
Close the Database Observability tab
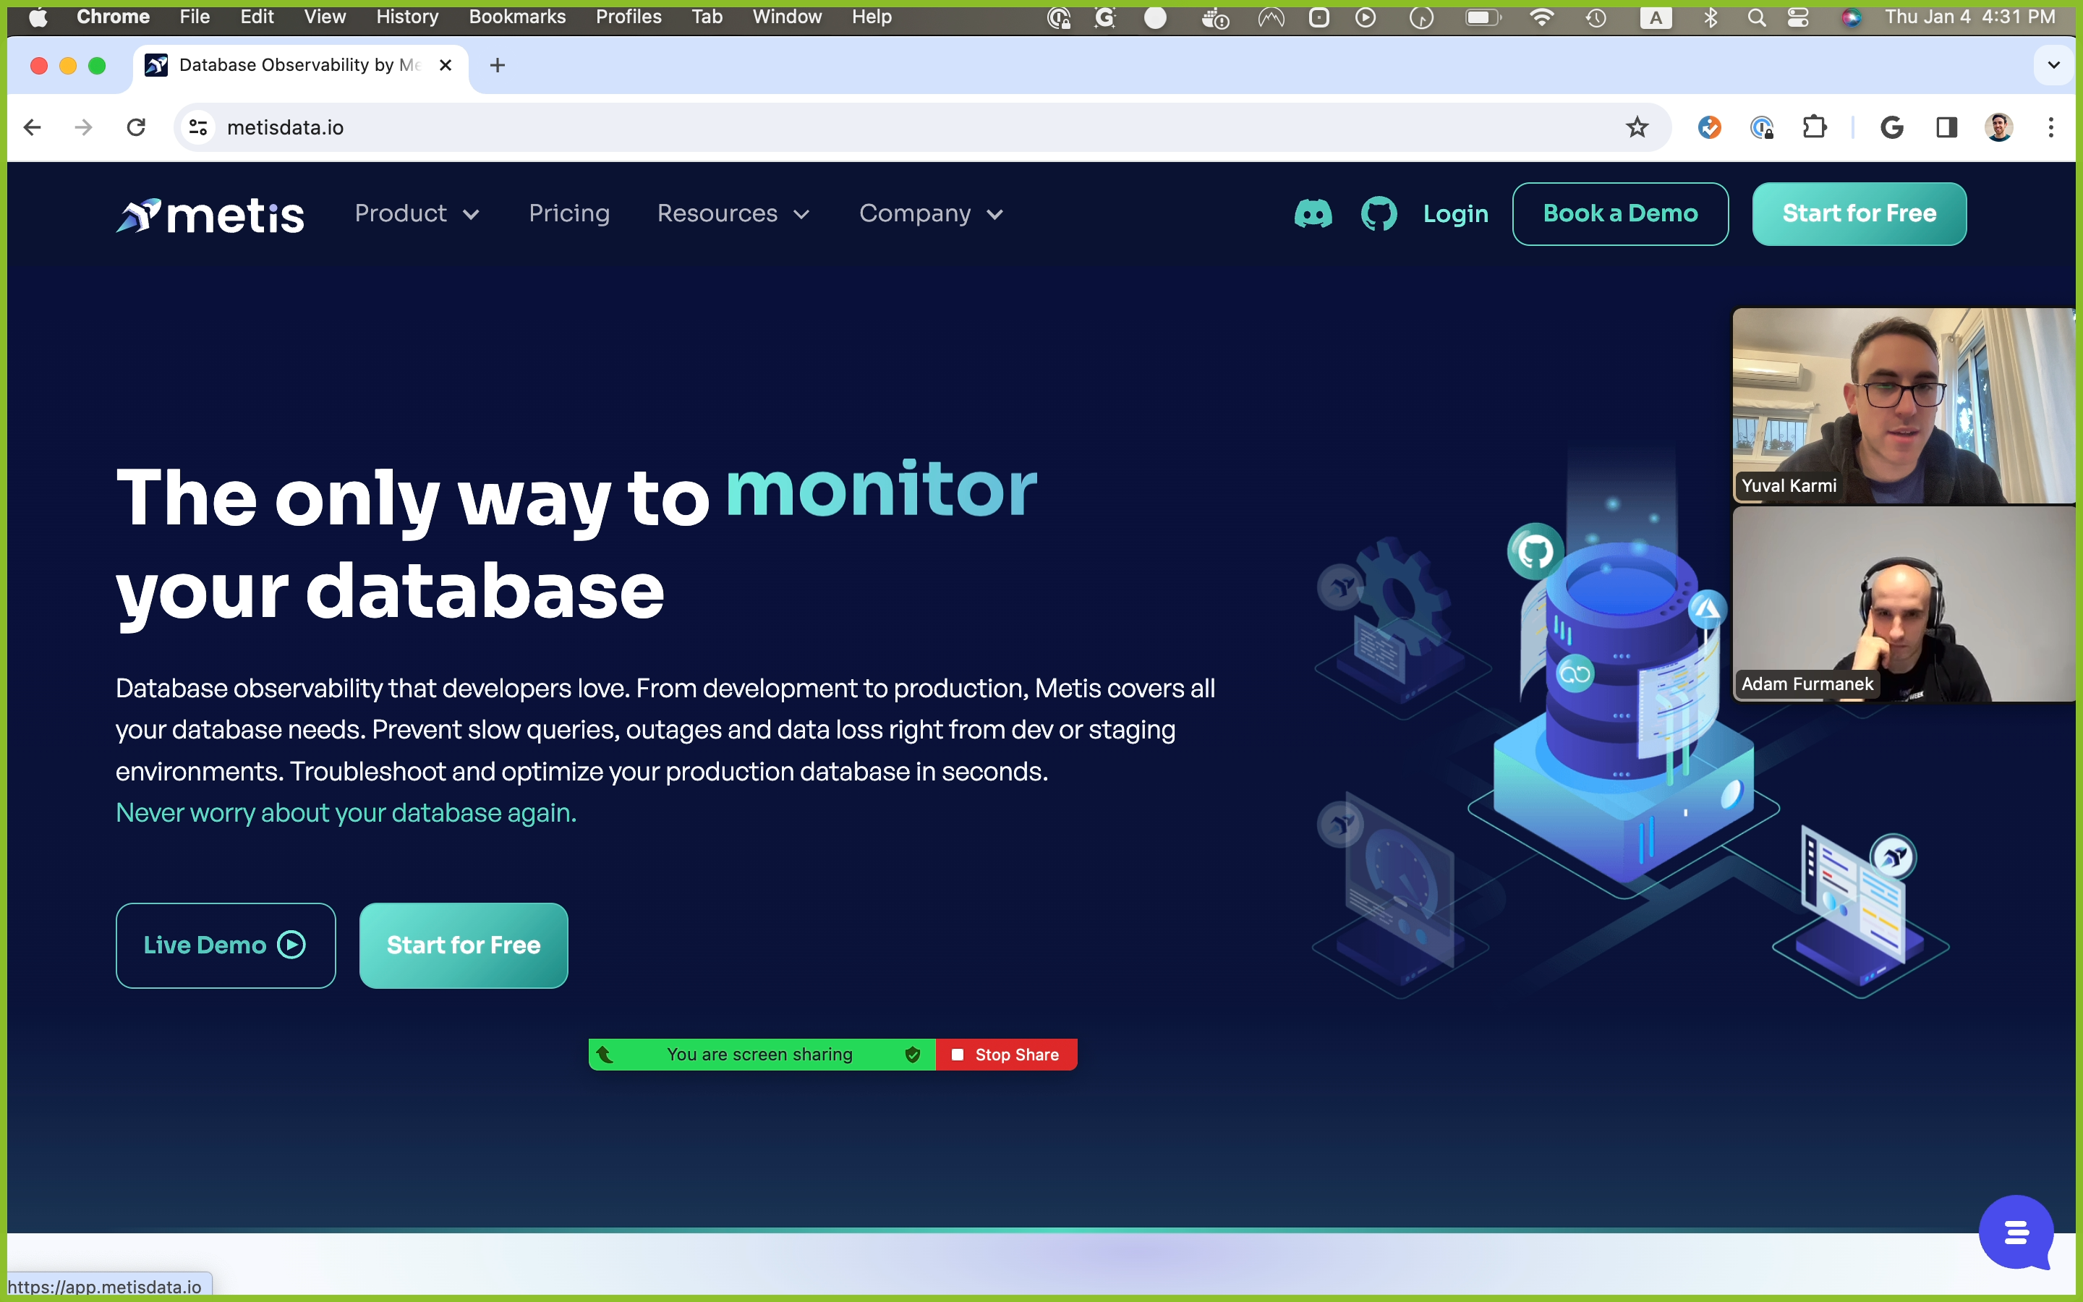coord(446,65)
